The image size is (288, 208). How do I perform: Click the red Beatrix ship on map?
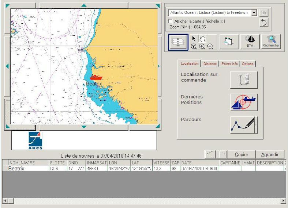click(96, 77)
